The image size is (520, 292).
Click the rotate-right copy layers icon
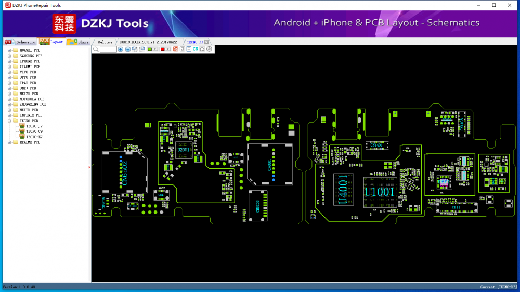135,49
